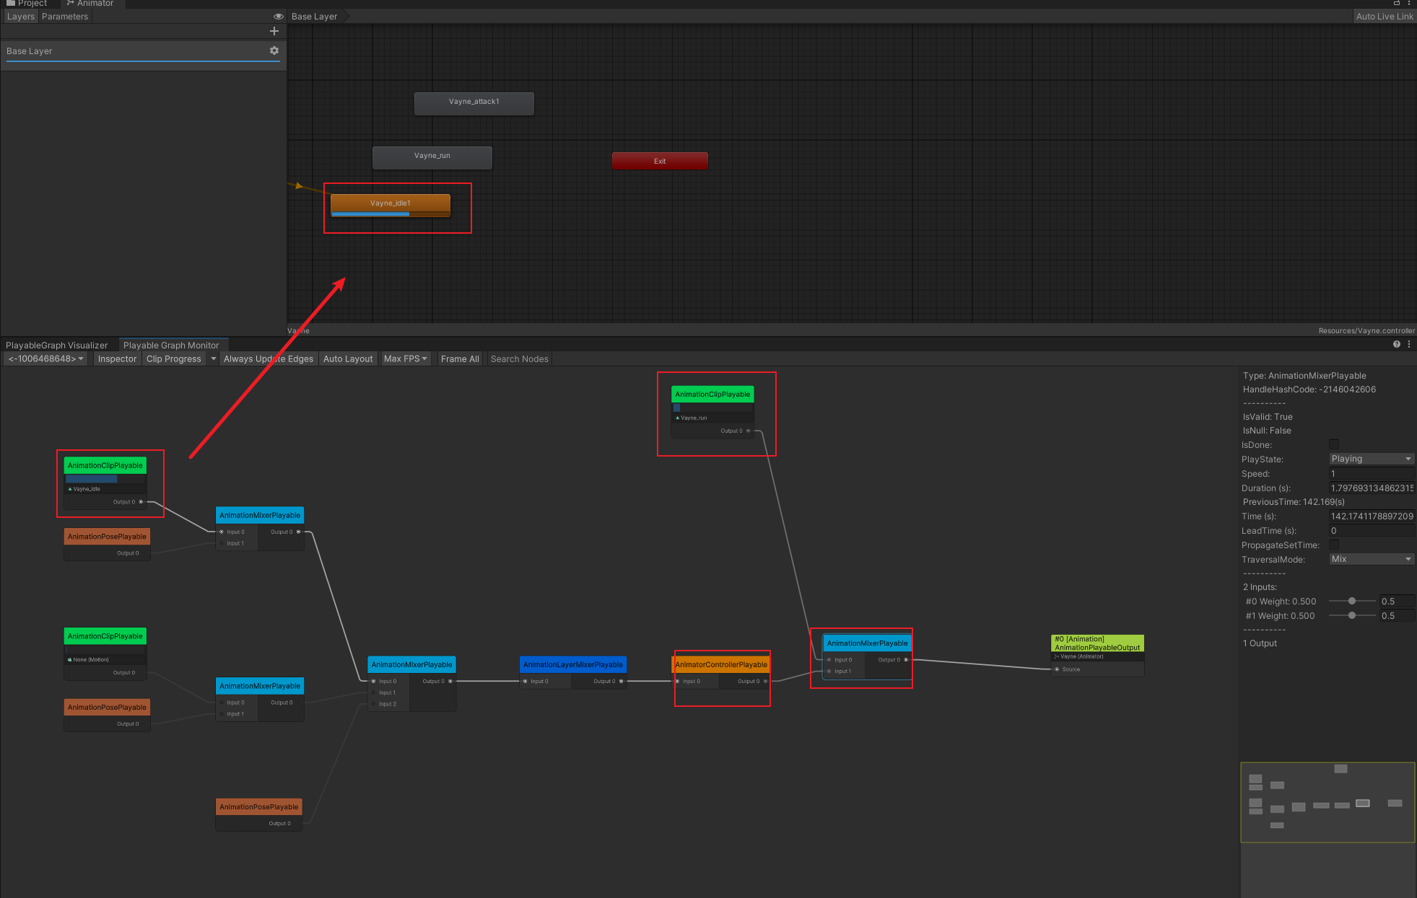Select the AnimatorControllerPlayable node
1417x898 pixels.
point(720,664)
